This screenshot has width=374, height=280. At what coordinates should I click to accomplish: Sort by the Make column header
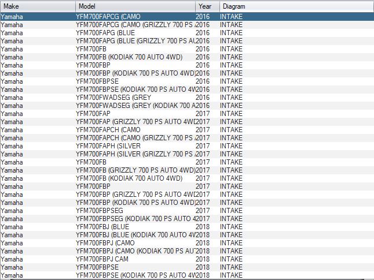[x=38, y=6]
